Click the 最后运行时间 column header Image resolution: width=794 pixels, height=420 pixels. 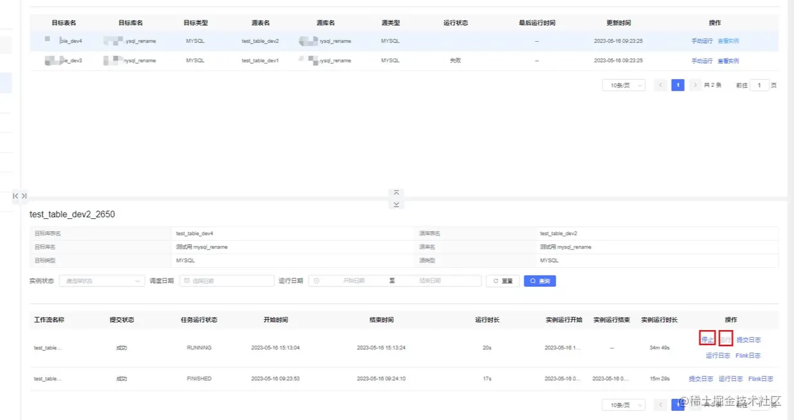(x=537, y=22)
